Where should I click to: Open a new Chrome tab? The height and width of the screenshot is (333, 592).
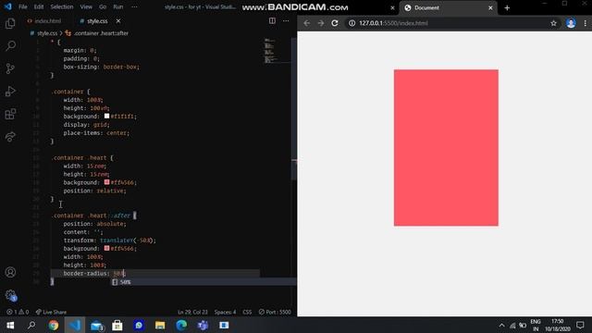pos(507,8)
